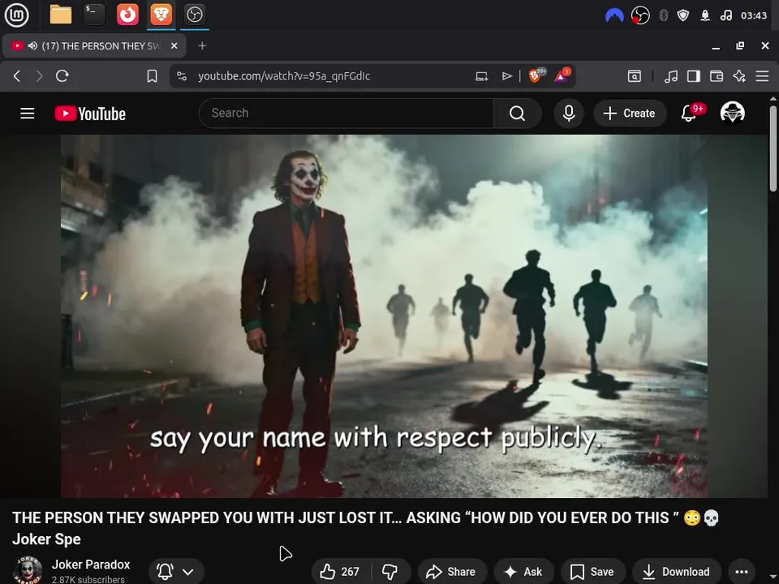This screenshot has width=779, height=584.
Task: Like the video with 267 likes
Action: (340, 572)
